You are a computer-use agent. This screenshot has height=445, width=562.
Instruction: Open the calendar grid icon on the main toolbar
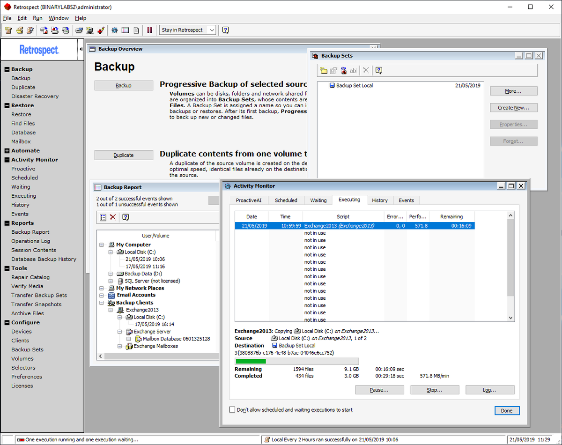(x=125, y=30)
